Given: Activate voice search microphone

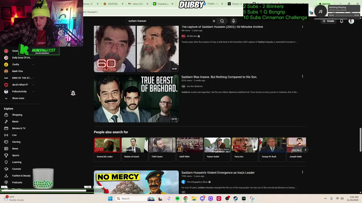Looking at the screenshot, I should [233, 21].
